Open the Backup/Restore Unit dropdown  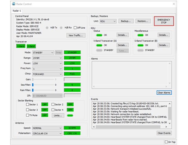click(108, 21)
